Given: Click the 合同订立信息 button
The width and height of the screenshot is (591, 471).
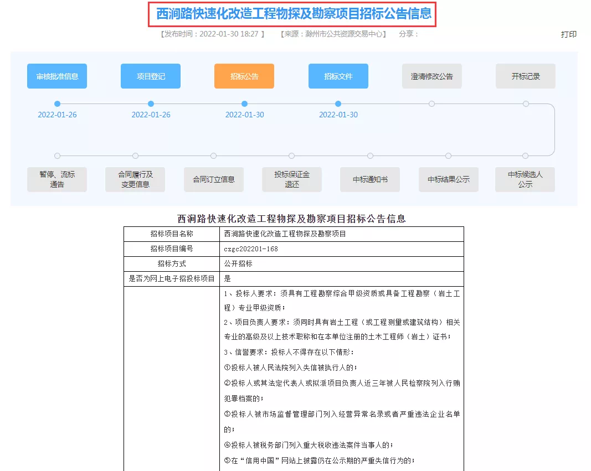Looking at the screenshot, I should 213,179.
